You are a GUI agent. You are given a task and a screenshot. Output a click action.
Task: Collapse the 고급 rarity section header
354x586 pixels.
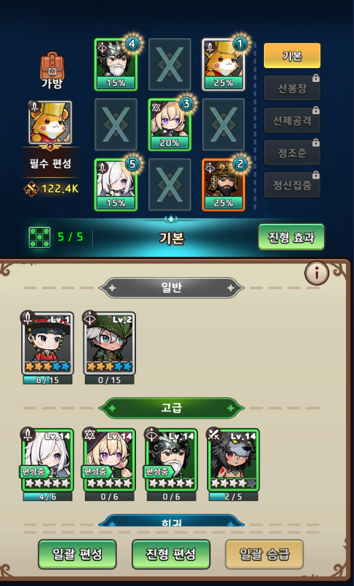coord(171,408)
